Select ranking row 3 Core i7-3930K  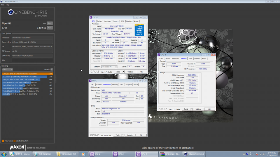tap(27, 79)
